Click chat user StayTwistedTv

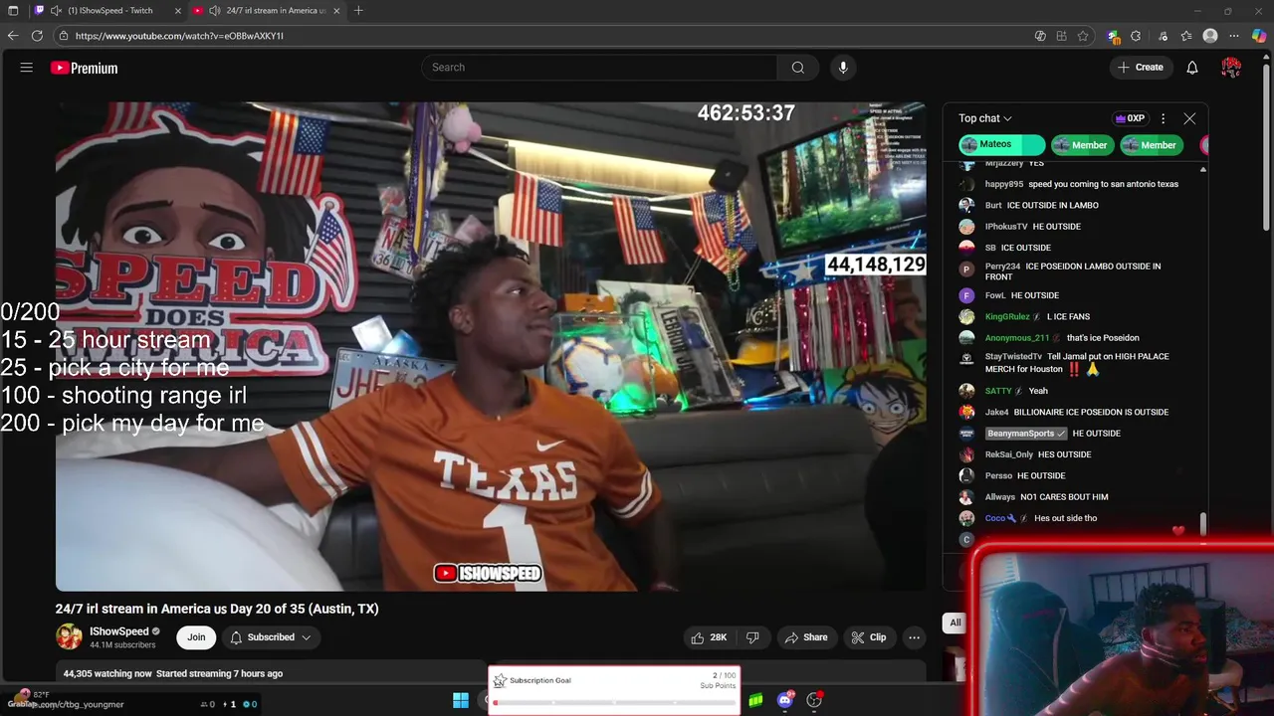pos(1013,357)
